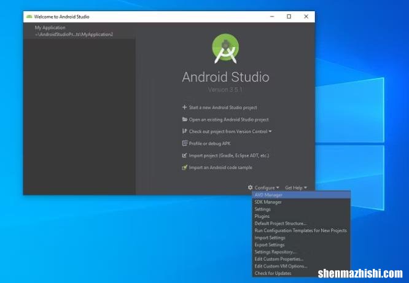Open the Configure dropdown
Image resolution: width=409 pixels, height=283 pixels.
coord(267,187)
